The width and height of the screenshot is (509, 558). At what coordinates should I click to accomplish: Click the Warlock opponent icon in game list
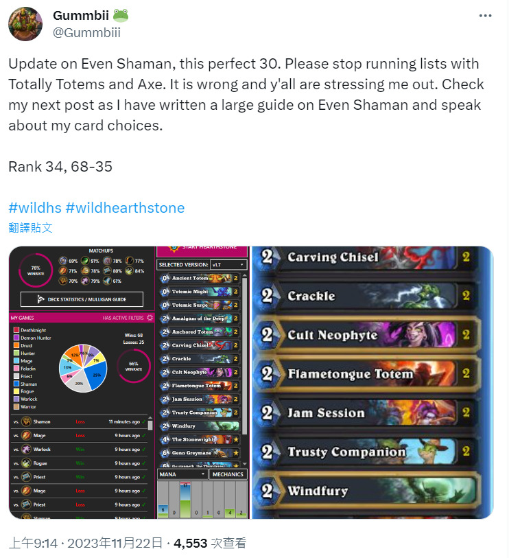point(26,449)
